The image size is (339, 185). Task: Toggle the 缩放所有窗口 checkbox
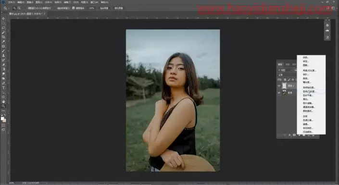click(x=55, y=8)
